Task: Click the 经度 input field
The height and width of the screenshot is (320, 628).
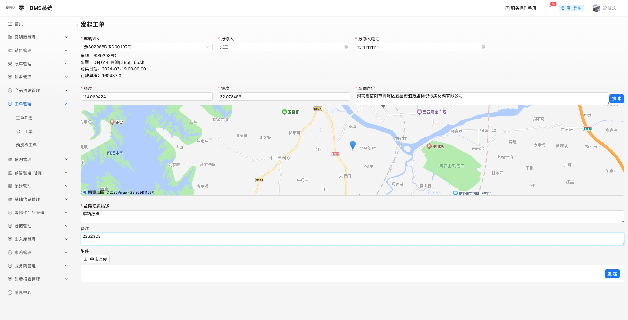Action: tap(146, 97)
